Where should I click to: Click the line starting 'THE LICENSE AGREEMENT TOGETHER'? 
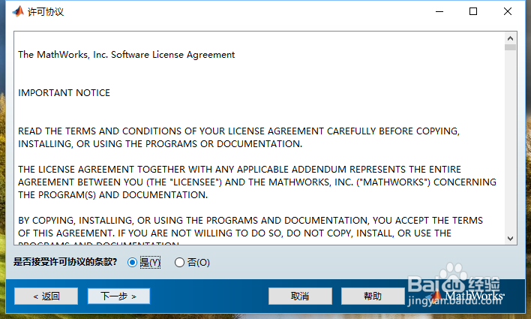click(239, 169)
